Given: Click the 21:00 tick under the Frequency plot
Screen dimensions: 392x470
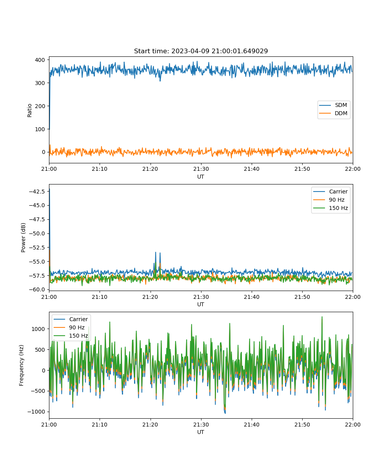Looking at the screenshot, I should pyautogui.click(x=49, y=424).
